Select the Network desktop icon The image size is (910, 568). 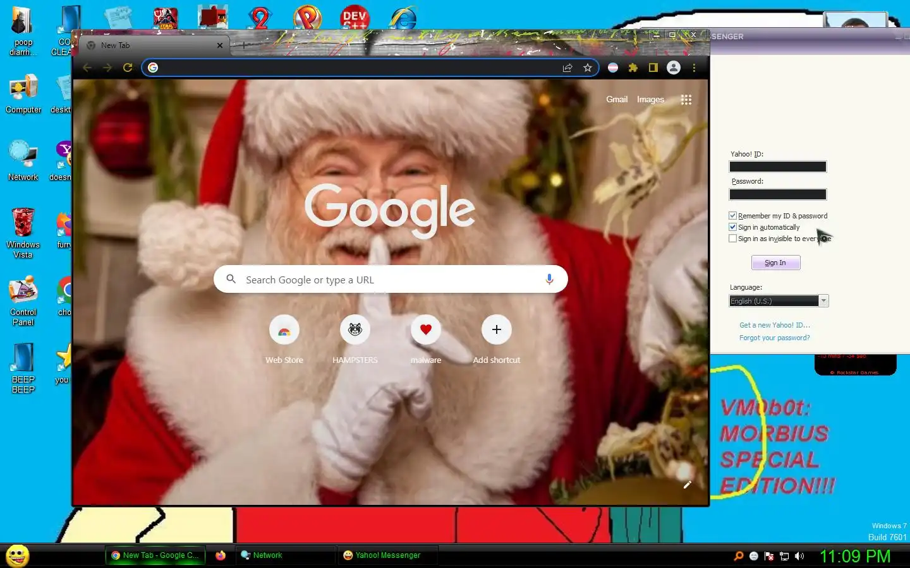23,162
